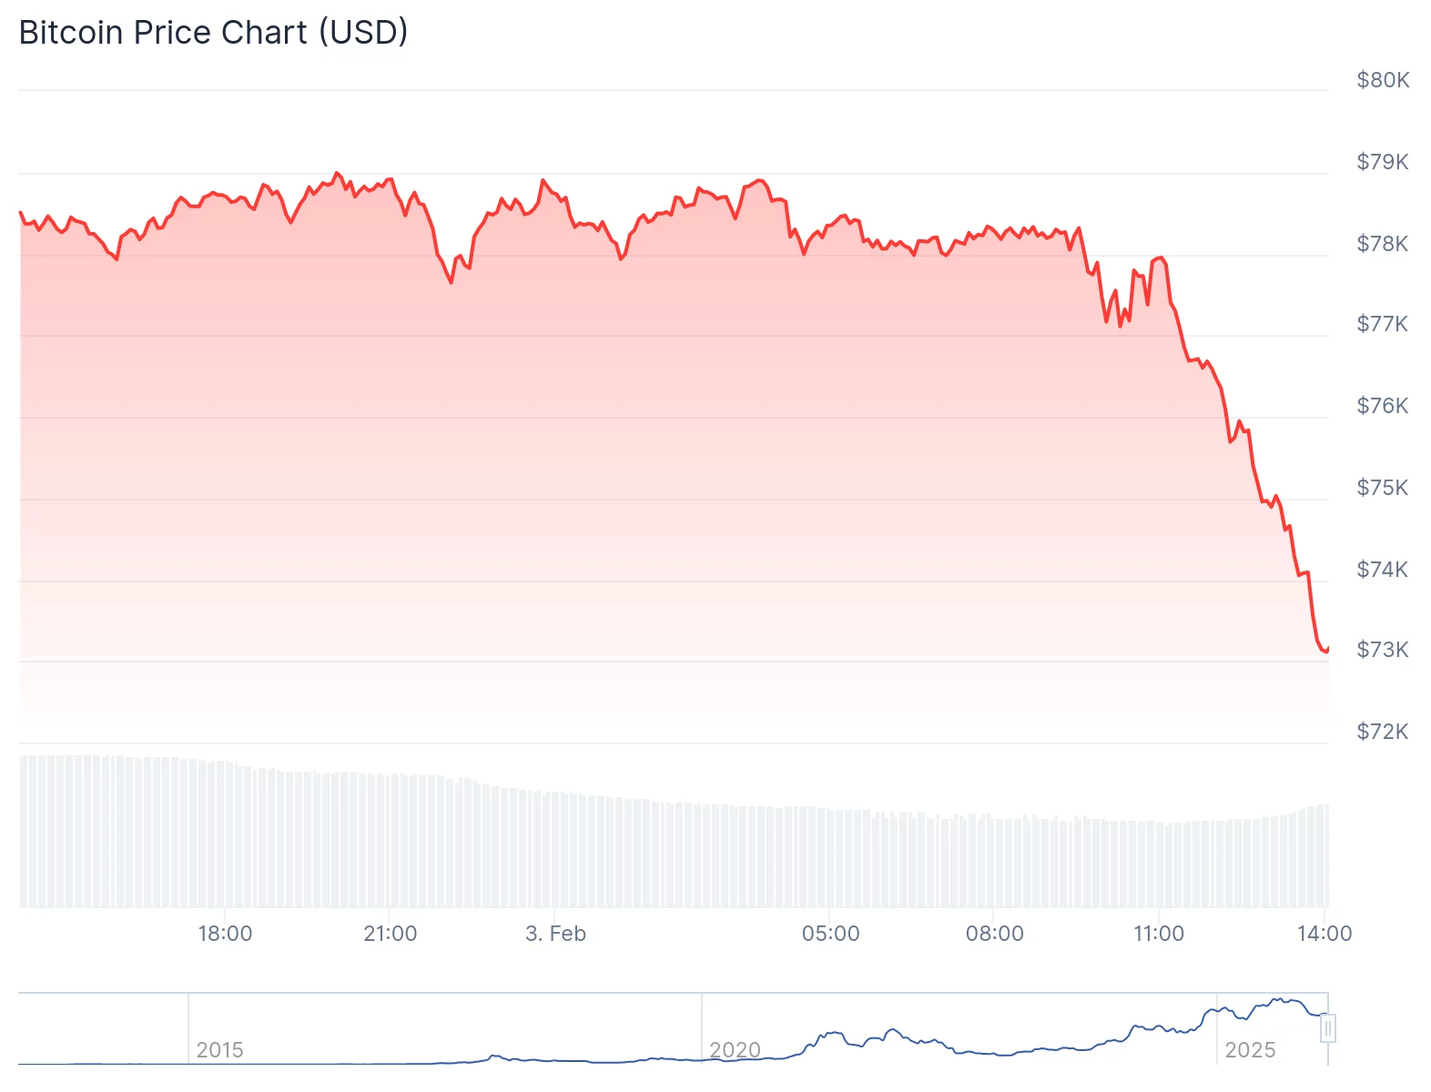This screenshot has width=1431, height=1092.
Task: Click the 18:00 time axis label
Action: pyautogui.click(x=225, y=934)
